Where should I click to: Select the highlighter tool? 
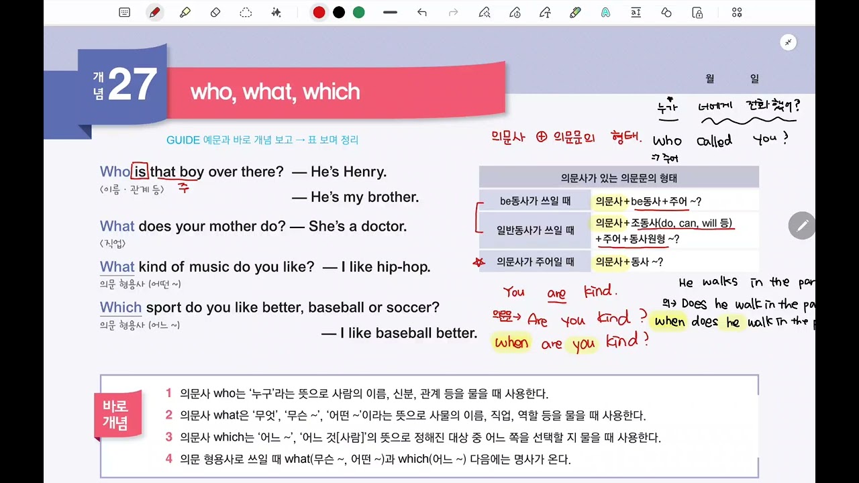pos(185,12)
